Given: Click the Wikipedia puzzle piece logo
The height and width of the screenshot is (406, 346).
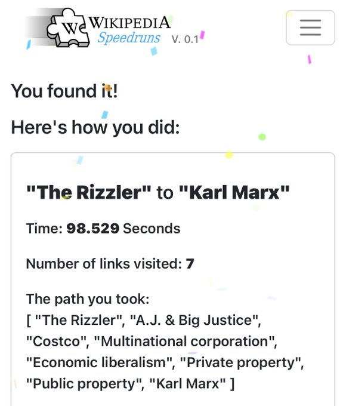Looking at the screenshot, I should point(68,28).
